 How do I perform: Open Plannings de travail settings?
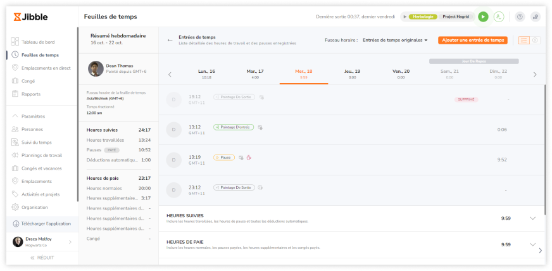click(42, 155)
